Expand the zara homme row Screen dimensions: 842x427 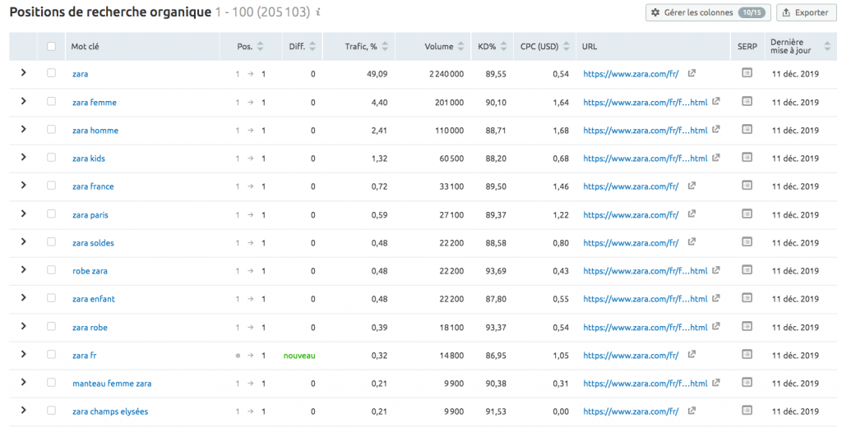tap(23, 129)
